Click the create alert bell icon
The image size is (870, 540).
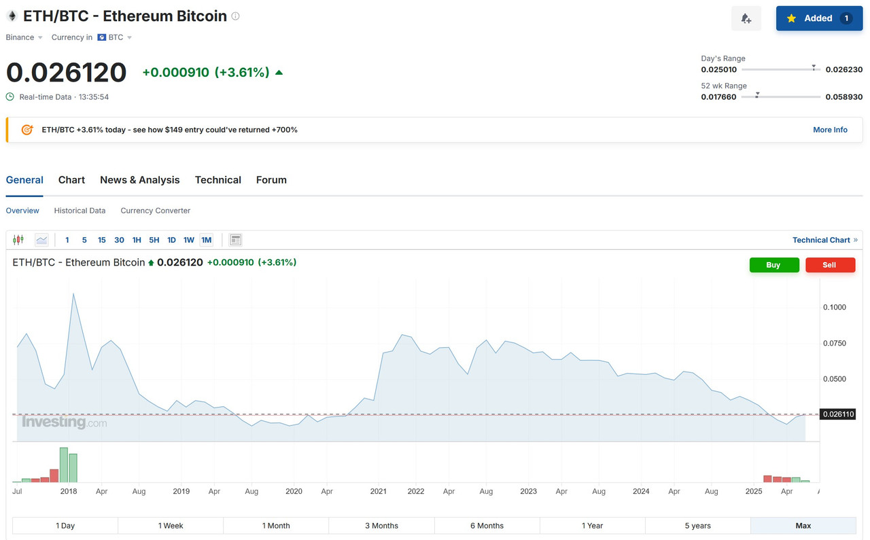coord(746,18)
